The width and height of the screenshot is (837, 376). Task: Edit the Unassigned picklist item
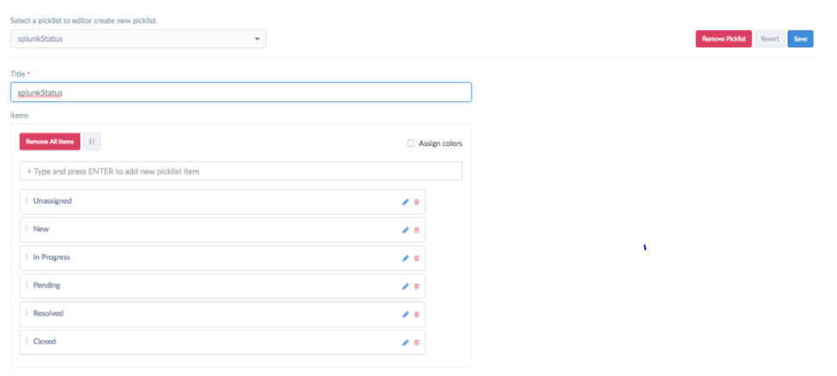[x=406, y=202]
